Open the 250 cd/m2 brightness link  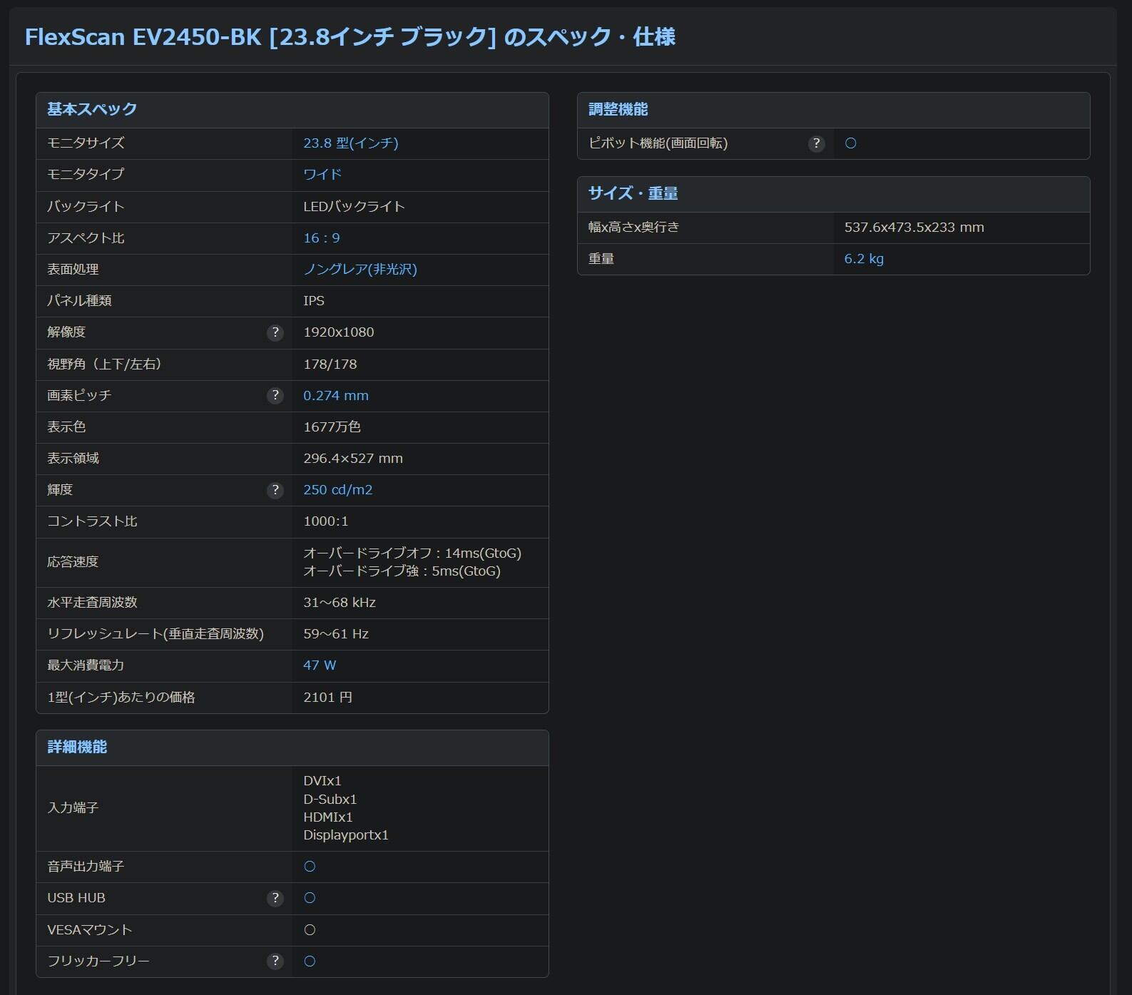[x=338, y=490]
